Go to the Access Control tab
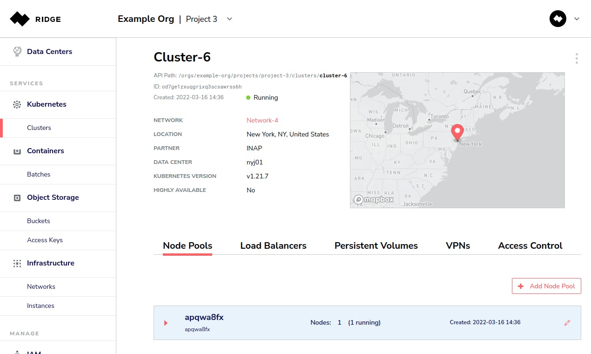The width and height of the screenshot is (591, 354). pyautogui.click(x=530, y=245)
